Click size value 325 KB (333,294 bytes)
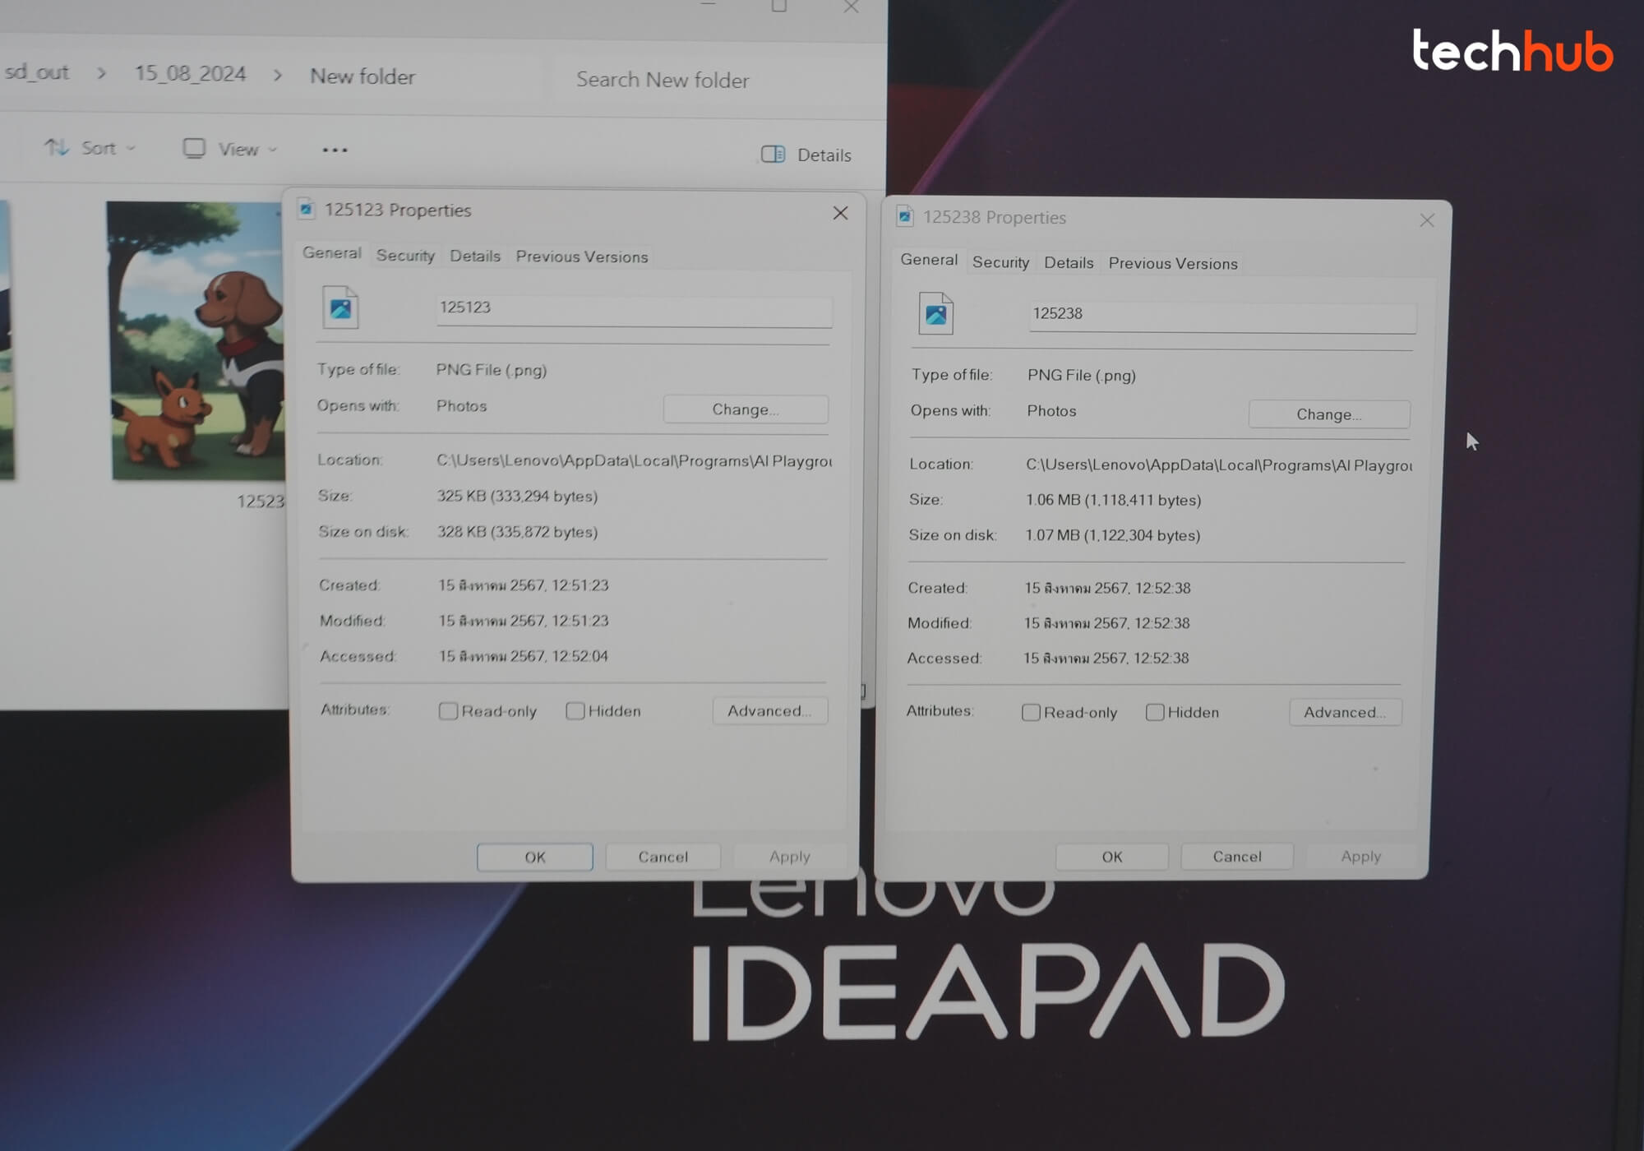 tap(517, 497)
